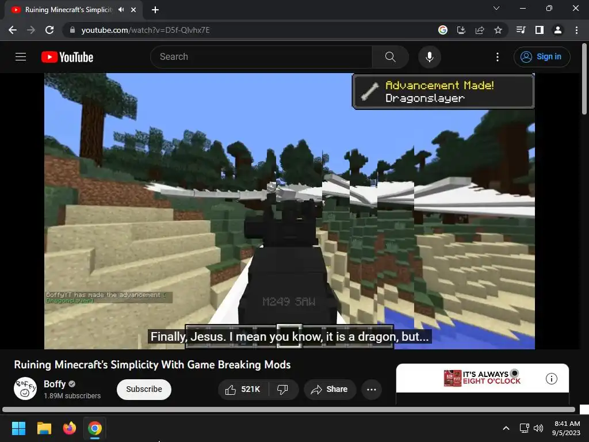Bookmark this tab with the star
Screen dimensions: 589x442
[x=498, y=30]
